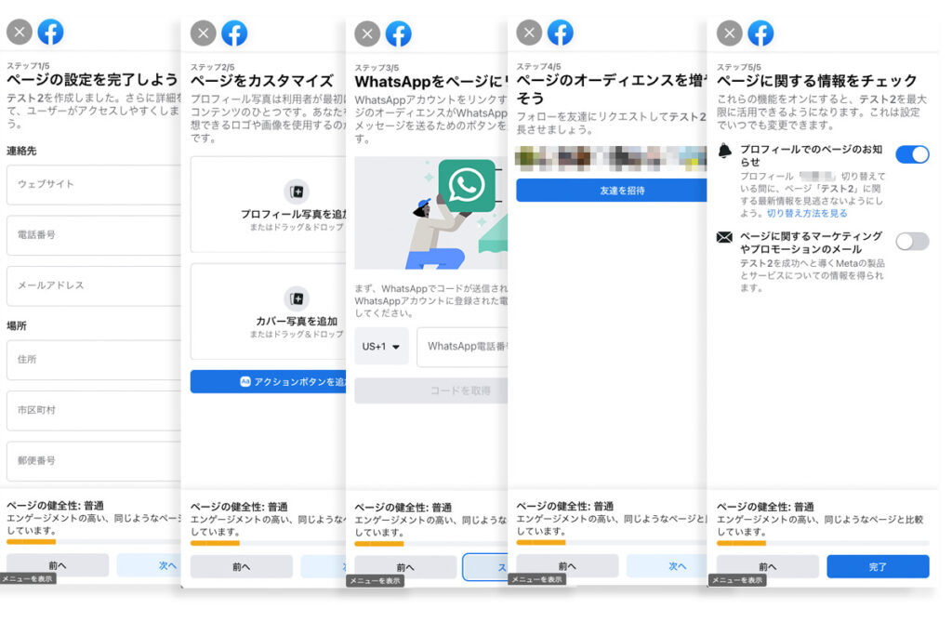This screenshot has height=635, width=952.
Task: Click the アクションボタンを追加 button
Action: click(x=269, y=382)
